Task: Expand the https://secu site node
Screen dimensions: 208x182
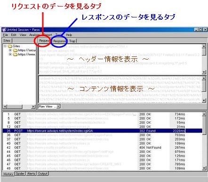Action: [x=10, y=50]
